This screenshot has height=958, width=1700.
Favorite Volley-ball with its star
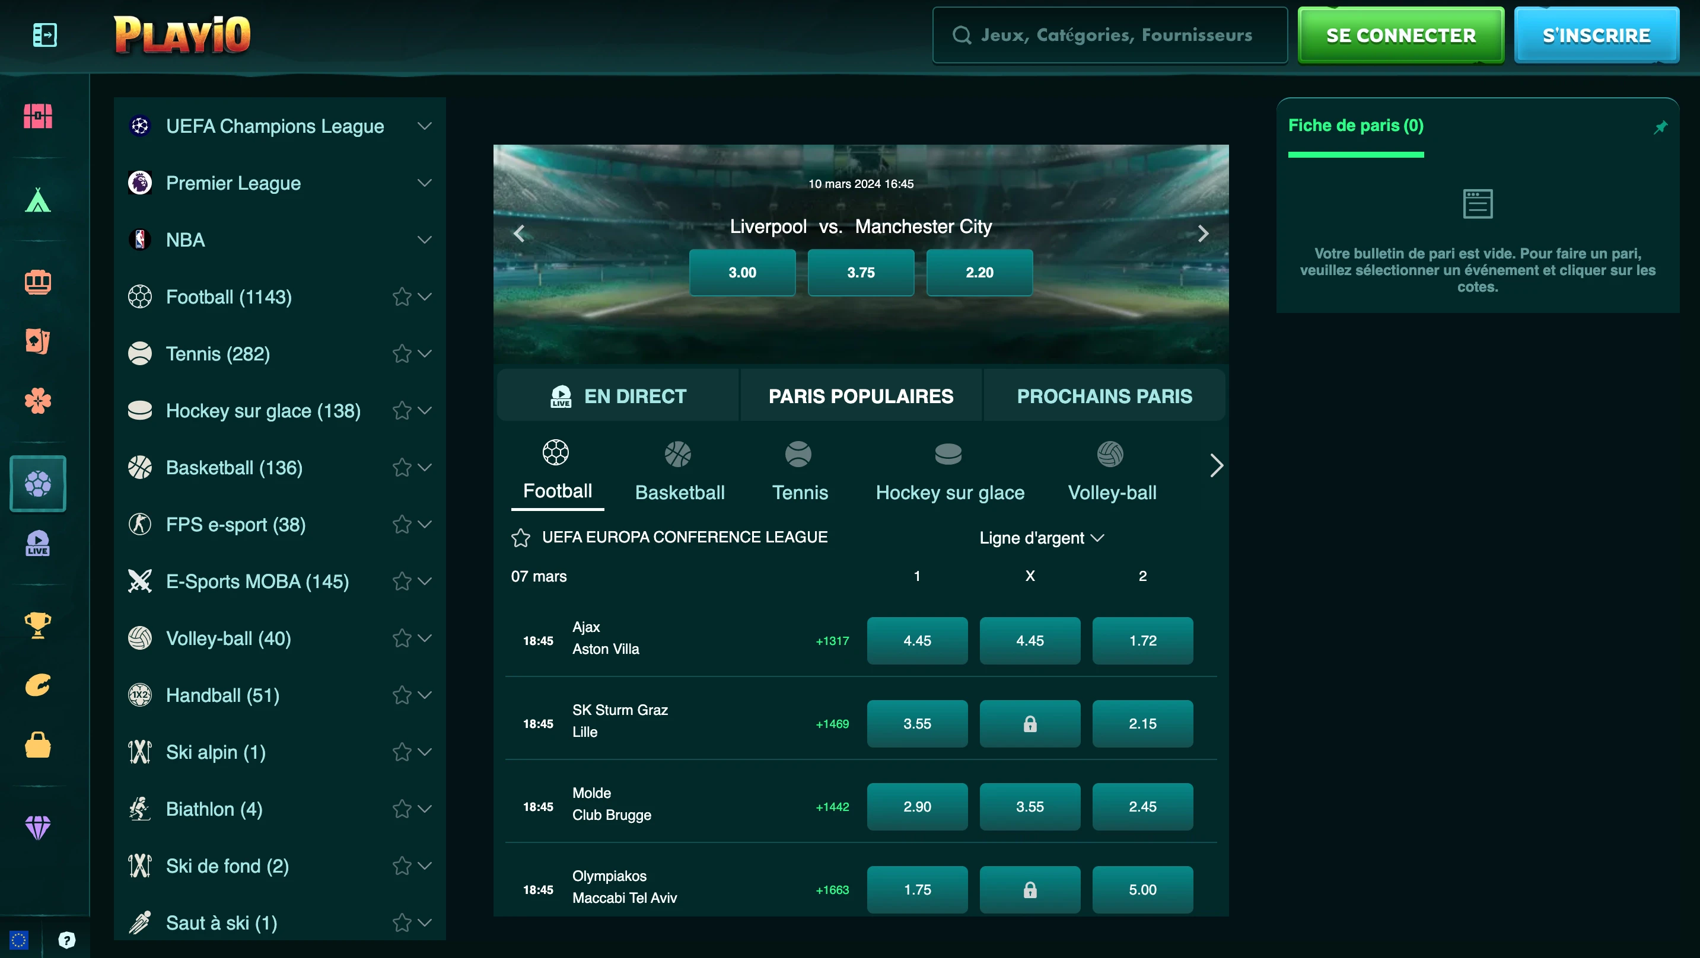pos(401,638)
